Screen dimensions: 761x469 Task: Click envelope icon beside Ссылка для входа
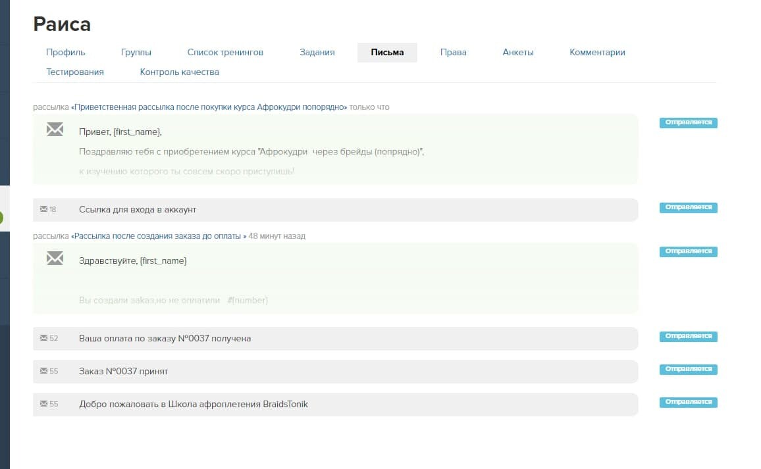[x=43, y=209]
